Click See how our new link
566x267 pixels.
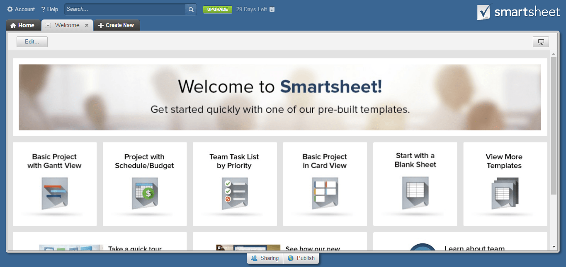(x=313, y=248)
